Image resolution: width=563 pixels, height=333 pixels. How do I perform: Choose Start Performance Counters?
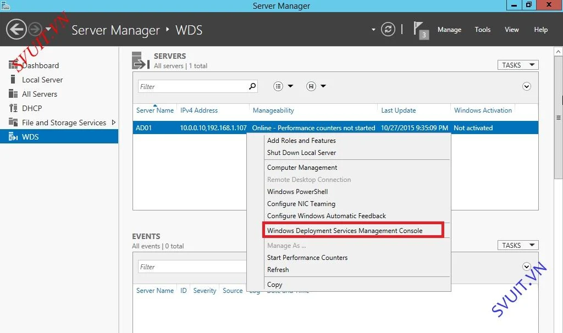(307, 258)
